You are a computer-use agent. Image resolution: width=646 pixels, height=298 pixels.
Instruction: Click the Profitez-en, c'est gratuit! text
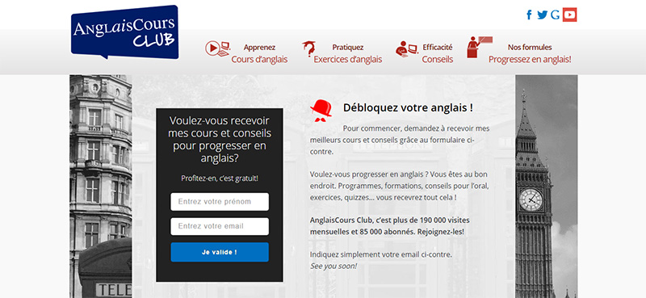click(x=220, y=178)
